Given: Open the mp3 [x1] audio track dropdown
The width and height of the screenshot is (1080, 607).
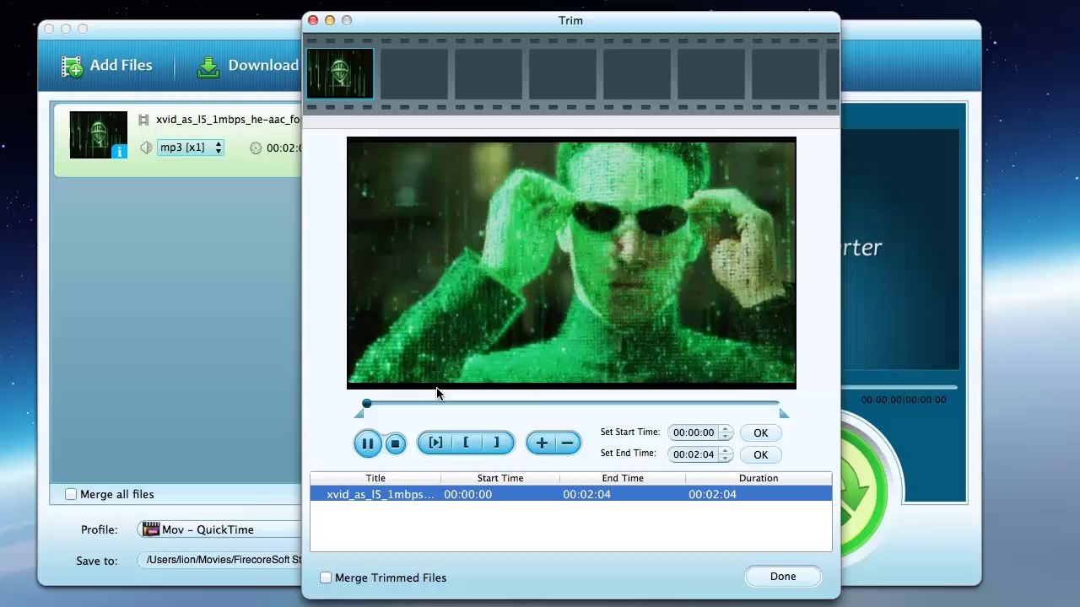Looking at the screenshot, I should tap(191, 148).
